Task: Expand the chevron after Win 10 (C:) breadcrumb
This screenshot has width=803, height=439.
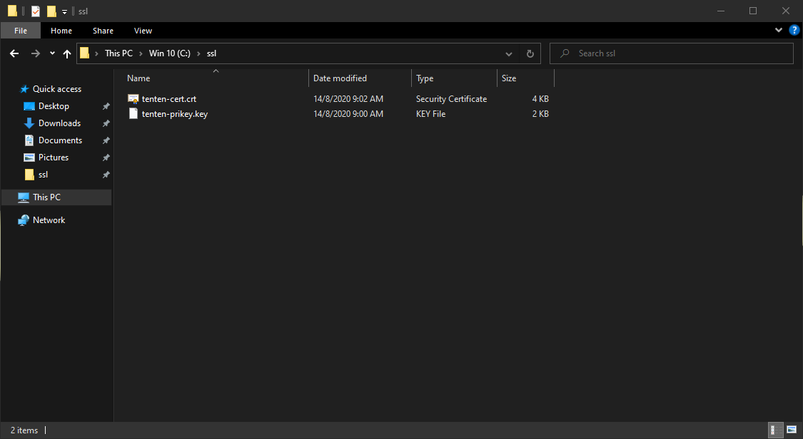Action: [198, 53]
